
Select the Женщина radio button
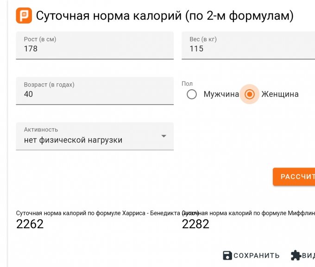pos(250,94)
